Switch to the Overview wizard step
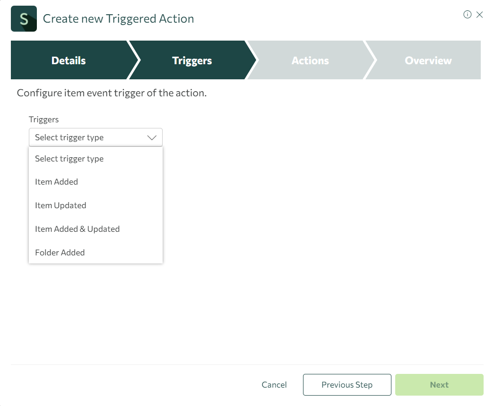The height and width of the screenshot is (406, 494). pyautogui.click(x=428, y=60)
